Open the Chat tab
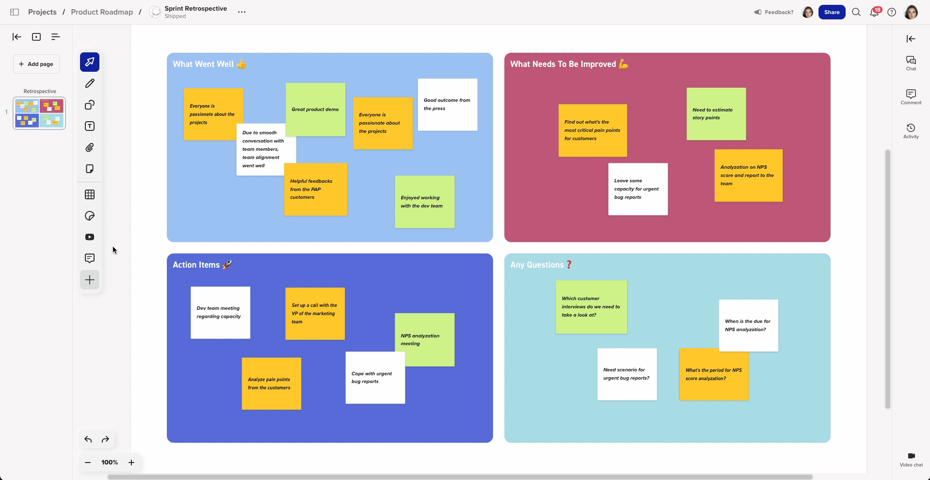The height and width of the screenshot is (480, 930). pyautogui.click(x=911, y=63)
